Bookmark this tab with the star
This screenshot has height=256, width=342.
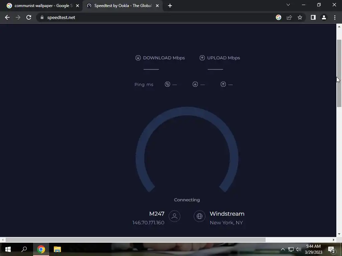point(300,17)
